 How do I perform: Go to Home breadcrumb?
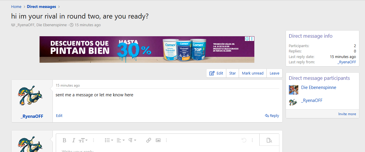click(x=16, y=6)
